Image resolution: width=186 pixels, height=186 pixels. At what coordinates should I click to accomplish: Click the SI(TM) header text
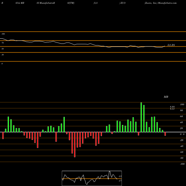[71, 3]
